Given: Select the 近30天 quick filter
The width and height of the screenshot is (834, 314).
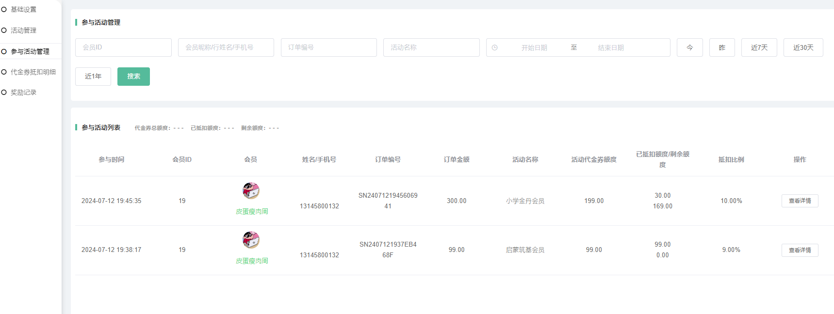Looking at the screenshot, I should pos(803,47).
